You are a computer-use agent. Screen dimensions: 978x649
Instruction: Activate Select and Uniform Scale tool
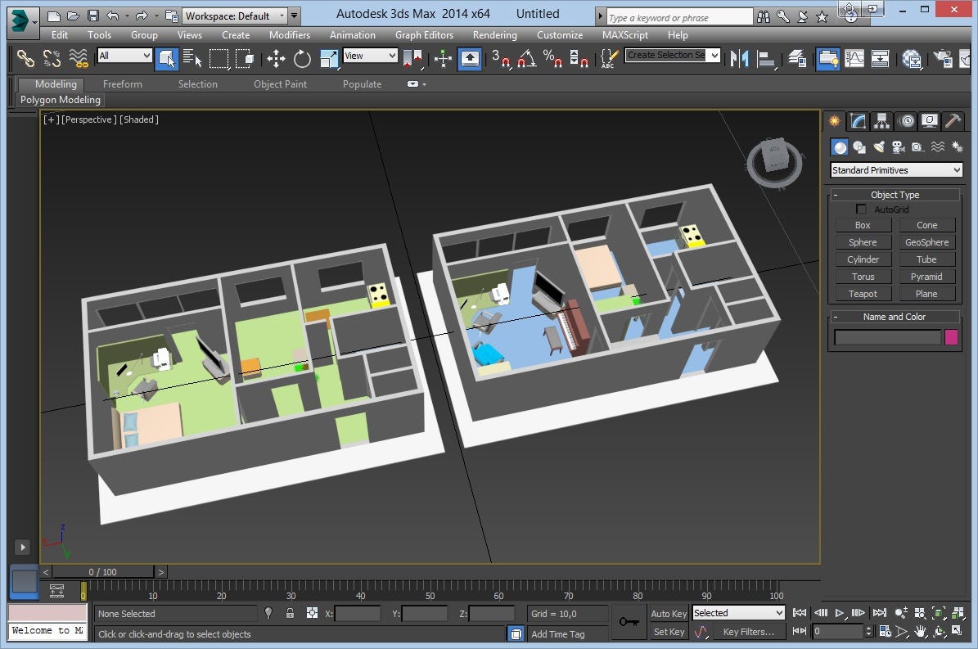click(328, 59)
